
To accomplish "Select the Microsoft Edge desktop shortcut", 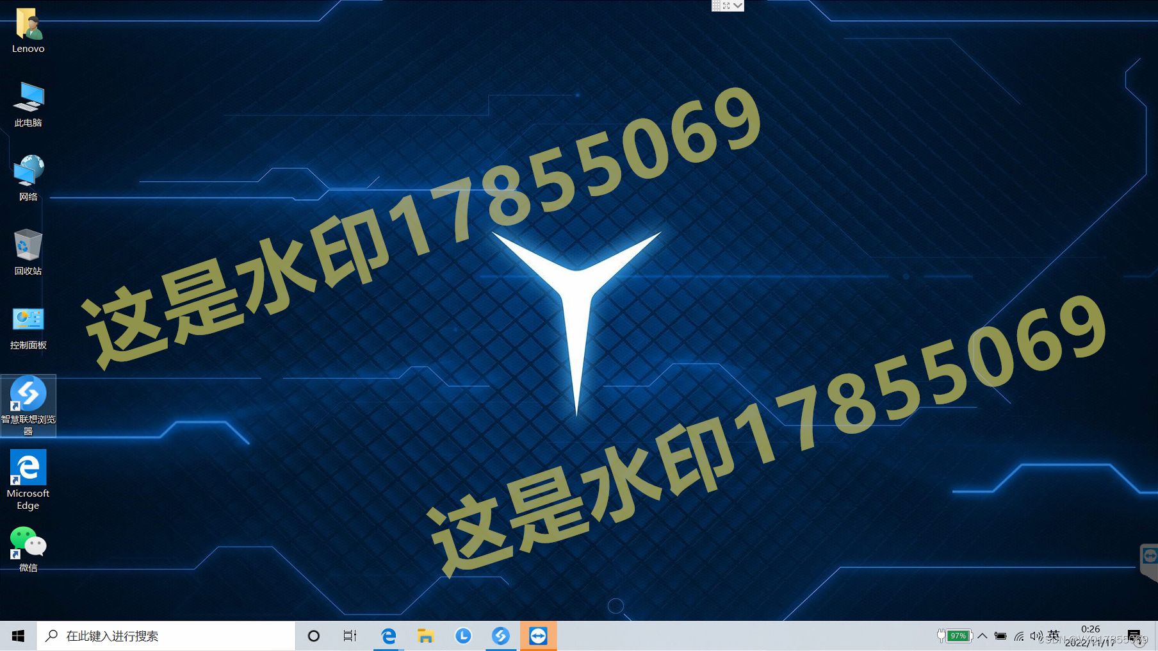I will tap(28, 480).
